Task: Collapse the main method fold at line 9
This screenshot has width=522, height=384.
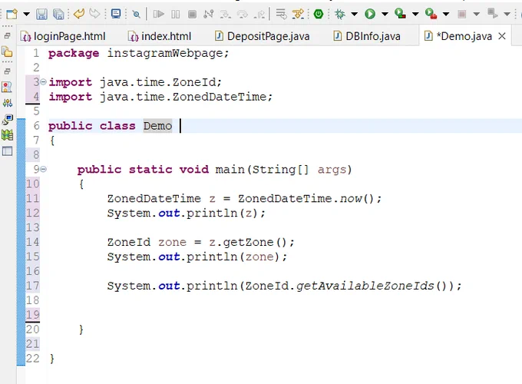Action: 44,169
